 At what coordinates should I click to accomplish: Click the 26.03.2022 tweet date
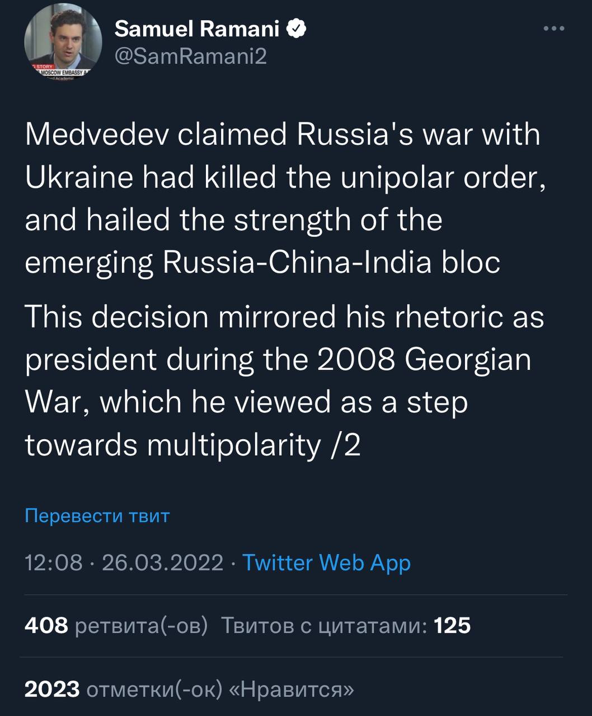click(163, 562)
